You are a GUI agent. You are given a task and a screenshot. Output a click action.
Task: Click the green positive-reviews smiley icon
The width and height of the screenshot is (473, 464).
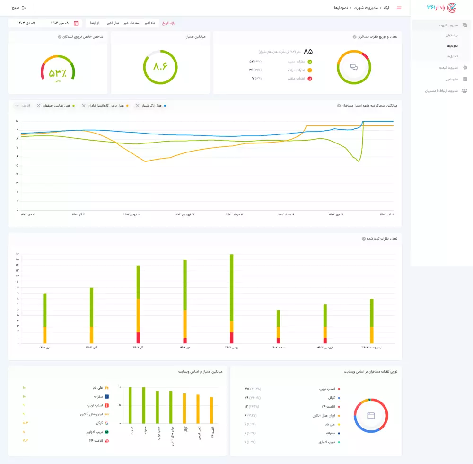click(x=310, y=62)
